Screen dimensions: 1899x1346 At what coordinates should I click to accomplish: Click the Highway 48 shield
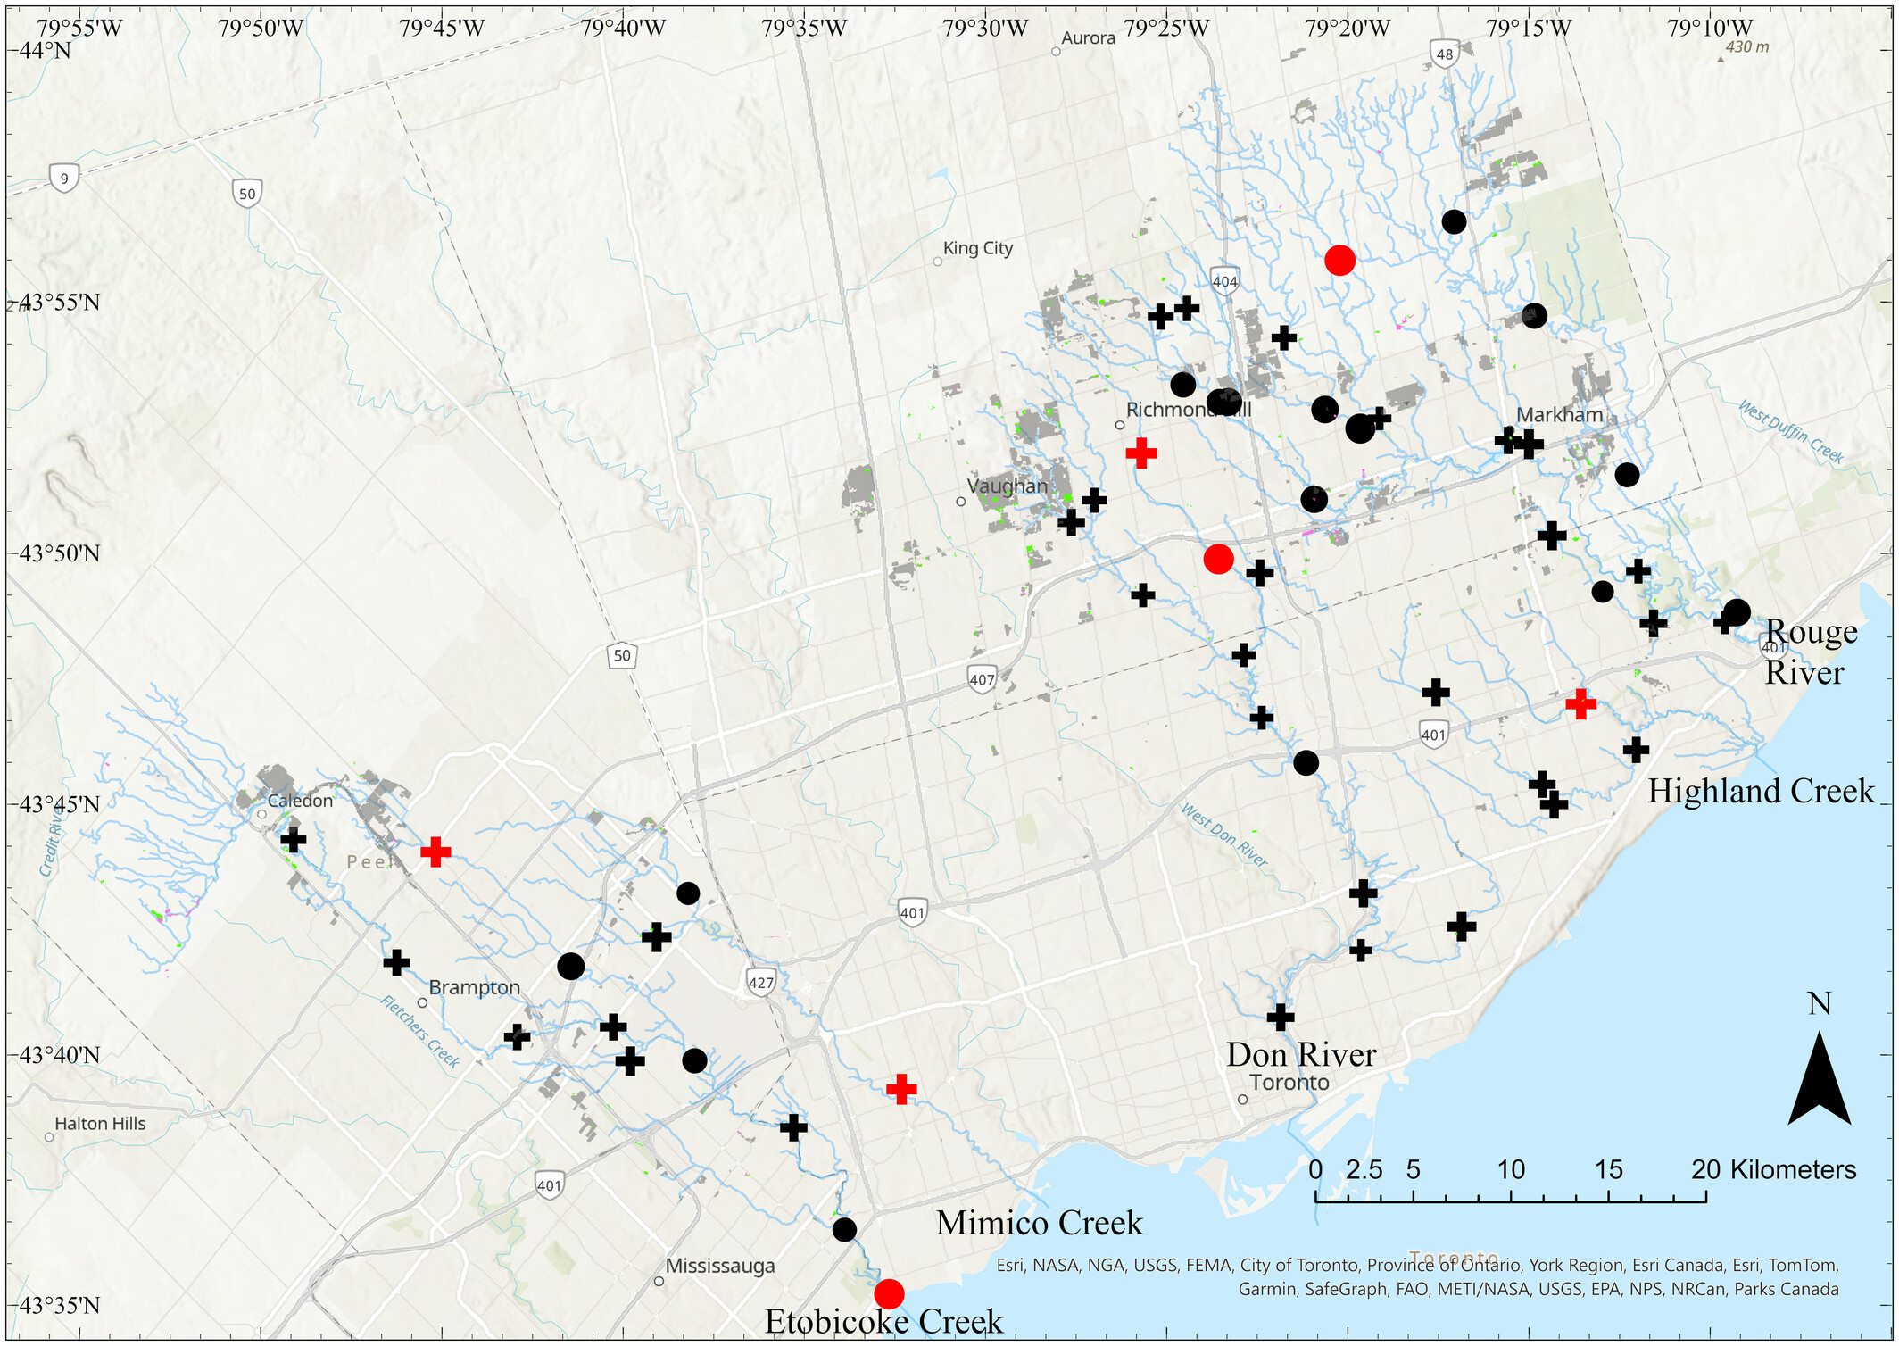click(x=1445, y=54)
